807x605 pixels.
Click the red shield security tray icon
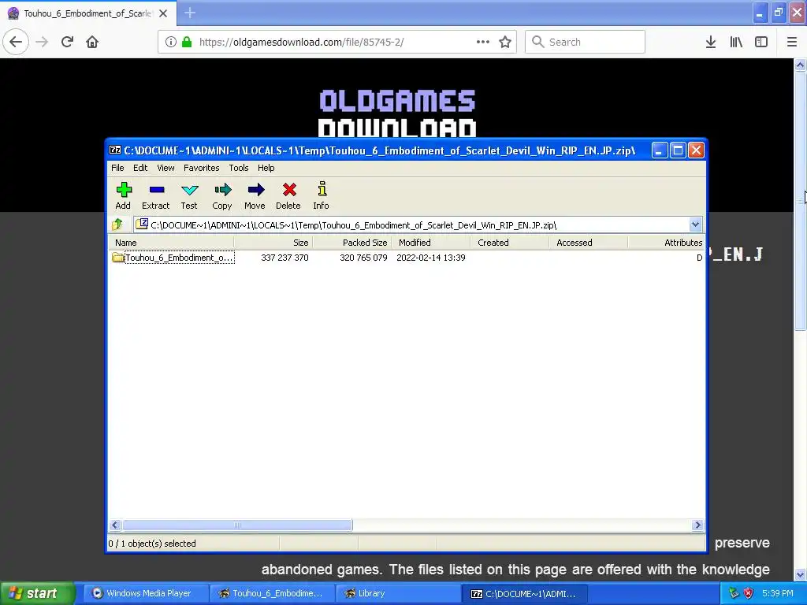click(749, 593)
